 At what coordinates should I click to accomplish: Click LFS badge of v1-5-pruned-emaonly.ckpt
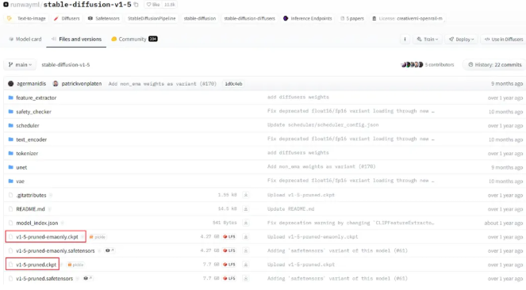[229, 237]
